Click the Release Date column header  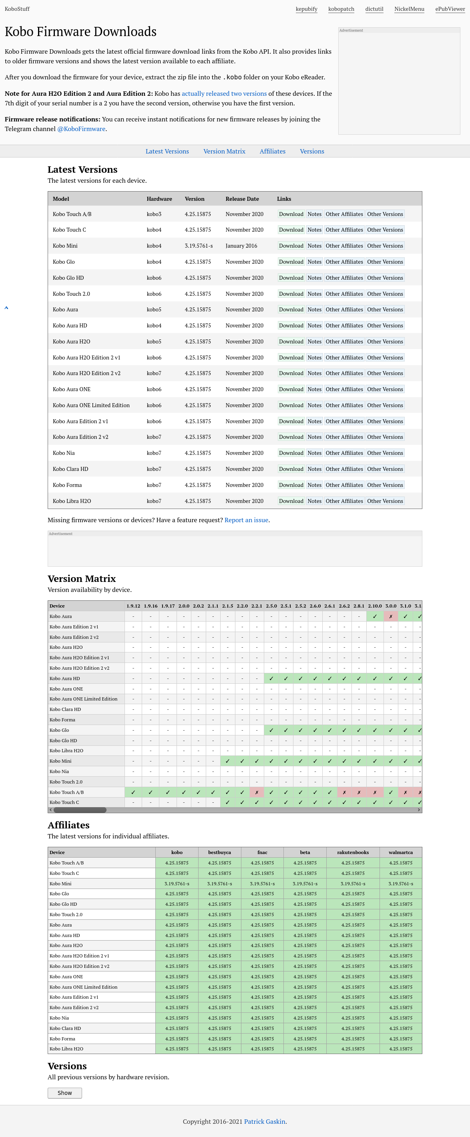[x=242, y=199]
